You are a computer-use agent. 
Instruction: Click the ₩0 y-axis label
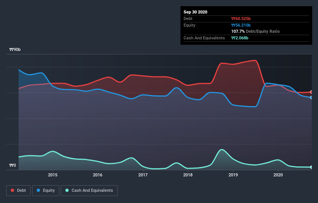[12, 165]
